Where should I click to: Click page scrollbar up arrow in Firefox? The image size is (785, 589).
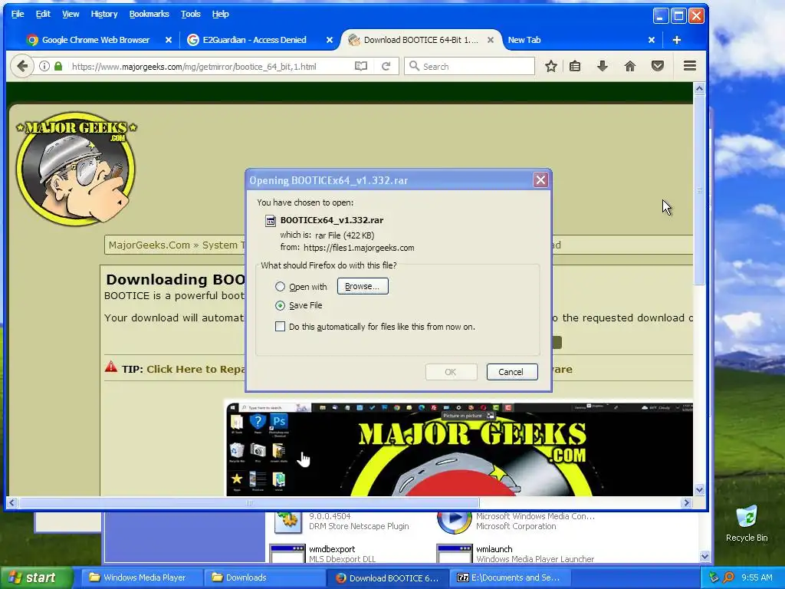coord(699,89)
